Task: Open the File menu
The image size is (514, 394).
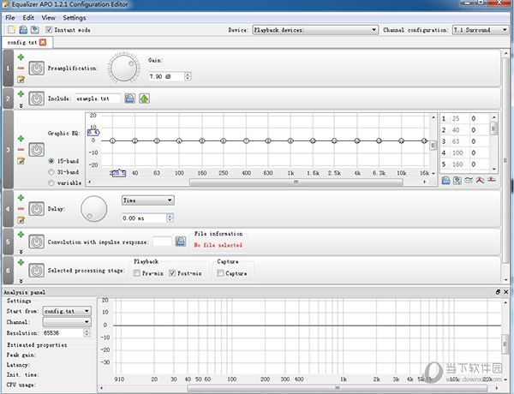Action: click(10, 18)
